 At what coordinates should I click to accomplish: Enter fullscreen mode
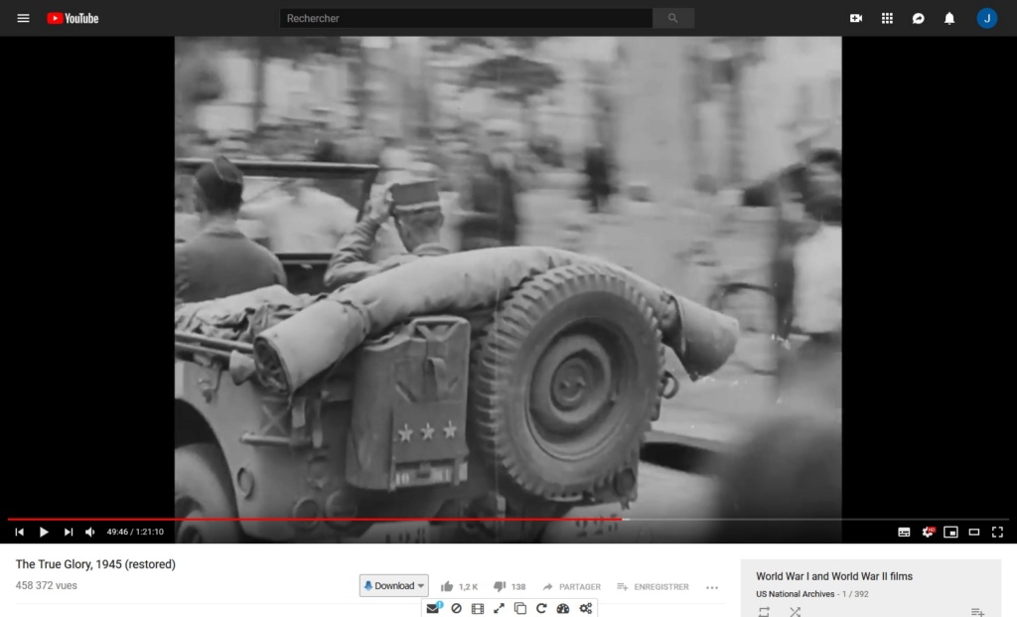997,532
